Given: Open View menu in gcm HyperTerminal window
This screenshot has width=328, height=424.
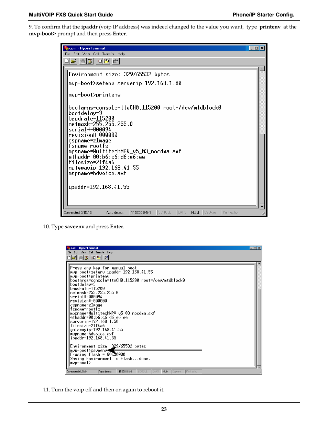Looking at the screenshot, I should (86, 54).
